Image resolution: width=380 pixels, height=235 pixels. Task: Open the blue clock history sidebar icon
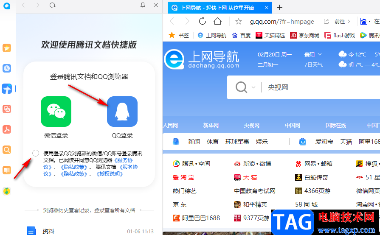pos(7,68)
